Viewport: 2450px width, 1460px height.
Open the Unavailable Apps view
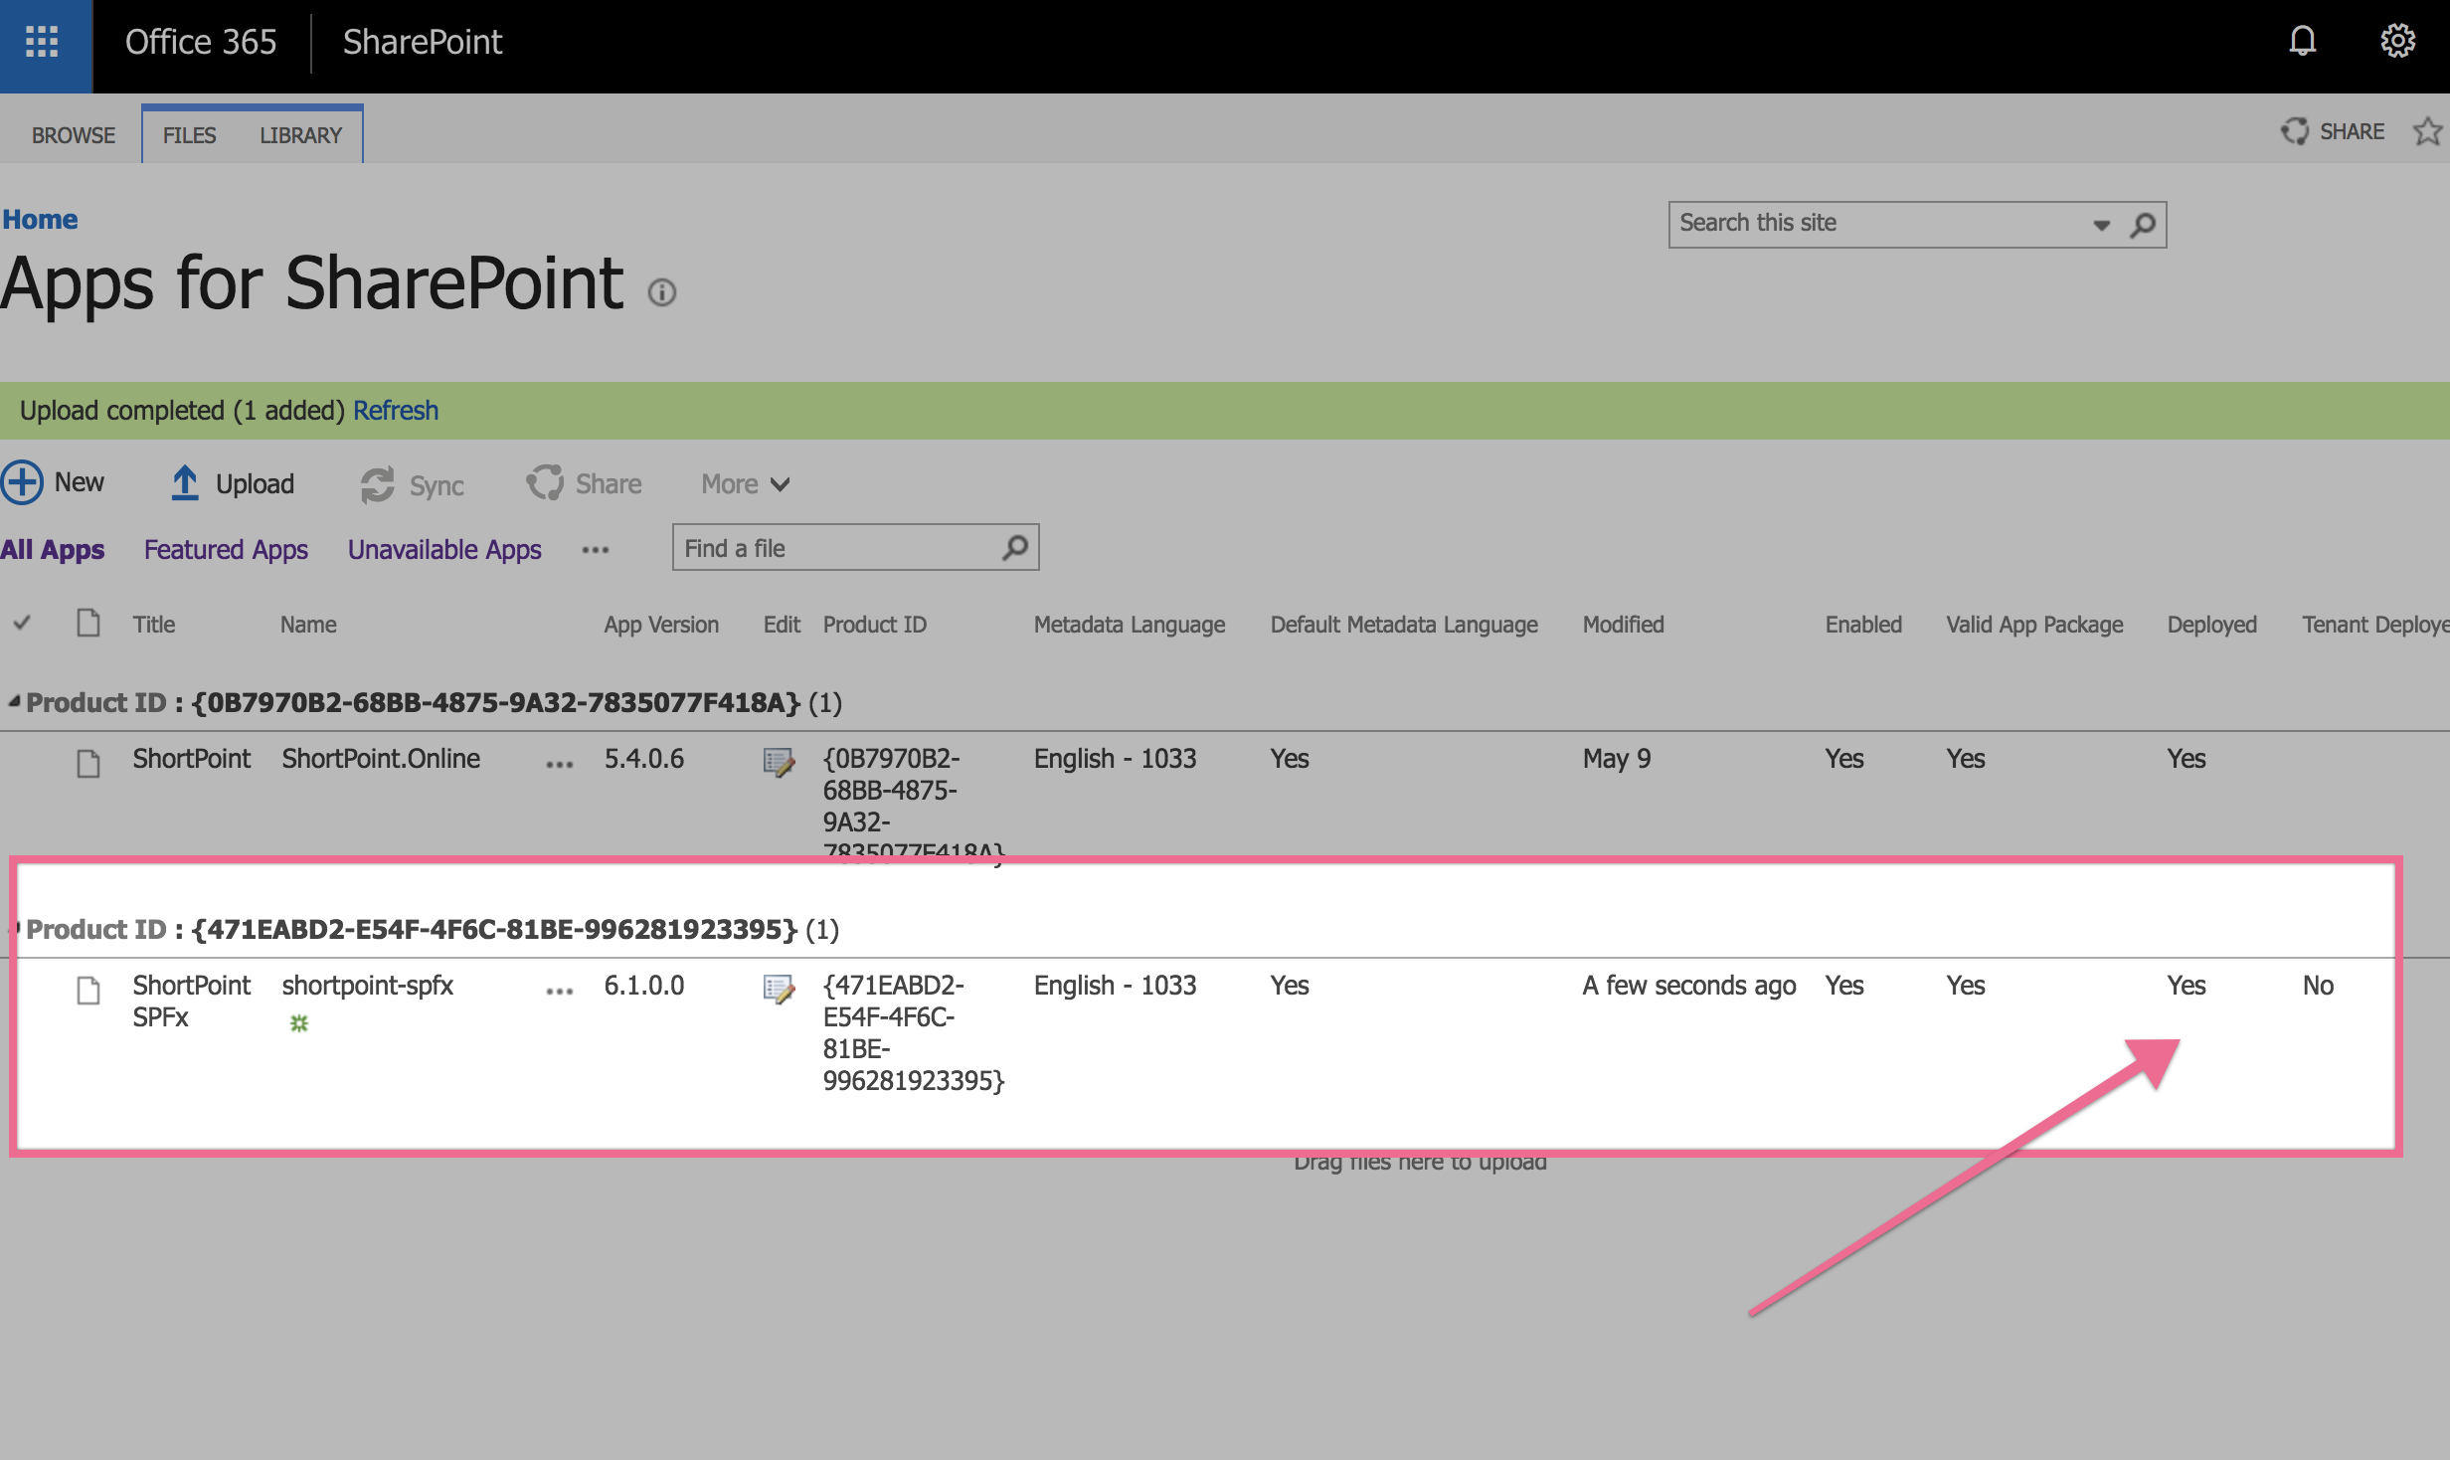(x=444, y=549)
